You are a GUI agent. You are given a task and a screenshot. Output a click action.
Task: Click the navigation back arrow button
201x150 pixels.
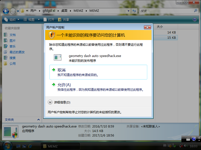coord(6,11)
